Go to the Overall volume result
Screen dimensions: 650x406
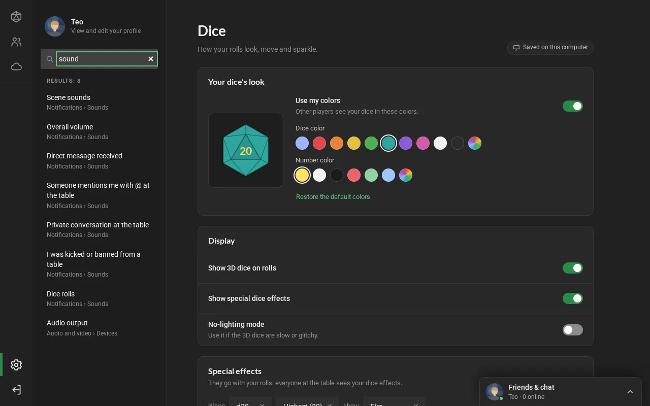click(99, 131)
